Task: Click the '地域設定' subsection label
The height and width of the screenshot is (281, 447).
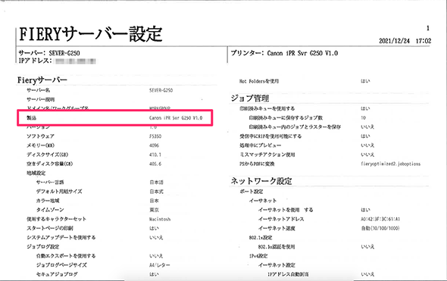Action: click(x=36, y=173)
